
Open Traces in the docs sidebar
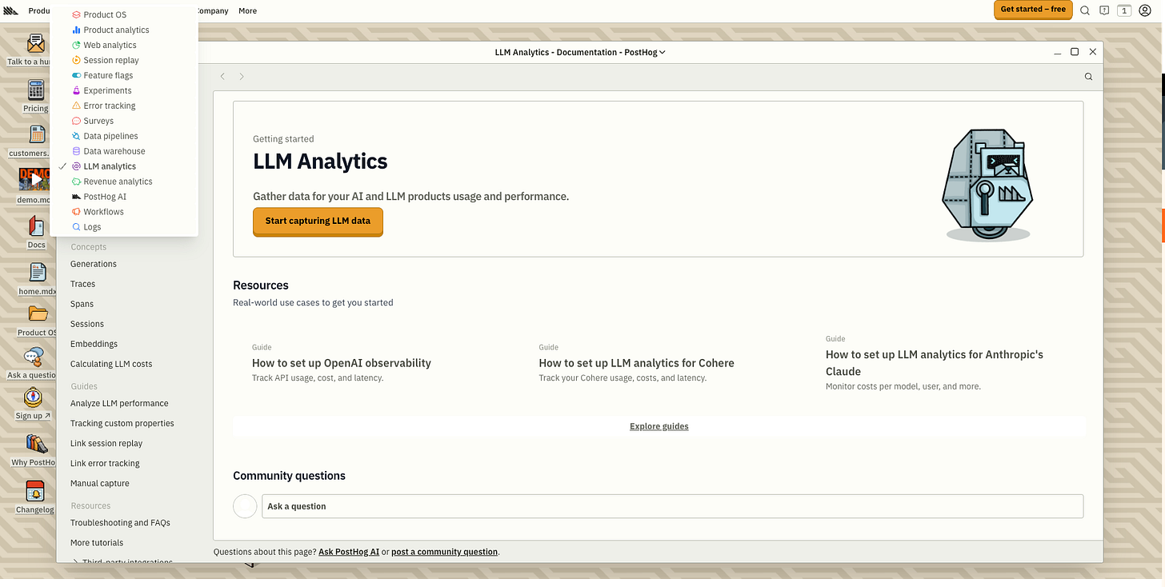click(82, 284)
